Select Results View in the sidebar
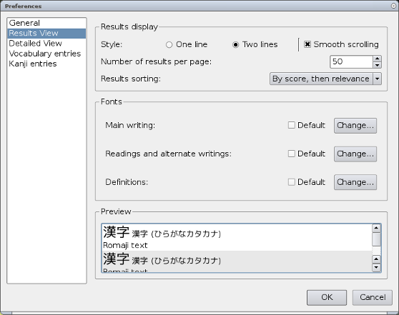 46,34
